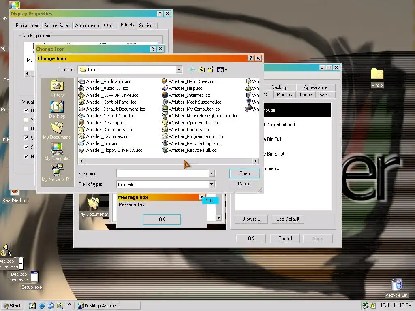
Task: Open Appearance tab in Display Properties
Action: pos(87,26)
